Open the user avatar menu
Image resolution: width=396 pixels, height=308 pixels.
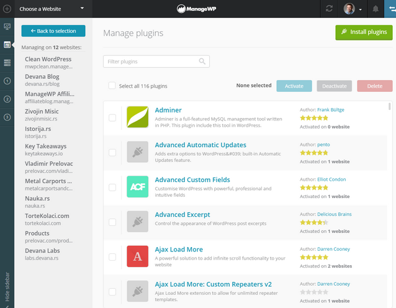point(353,9)
